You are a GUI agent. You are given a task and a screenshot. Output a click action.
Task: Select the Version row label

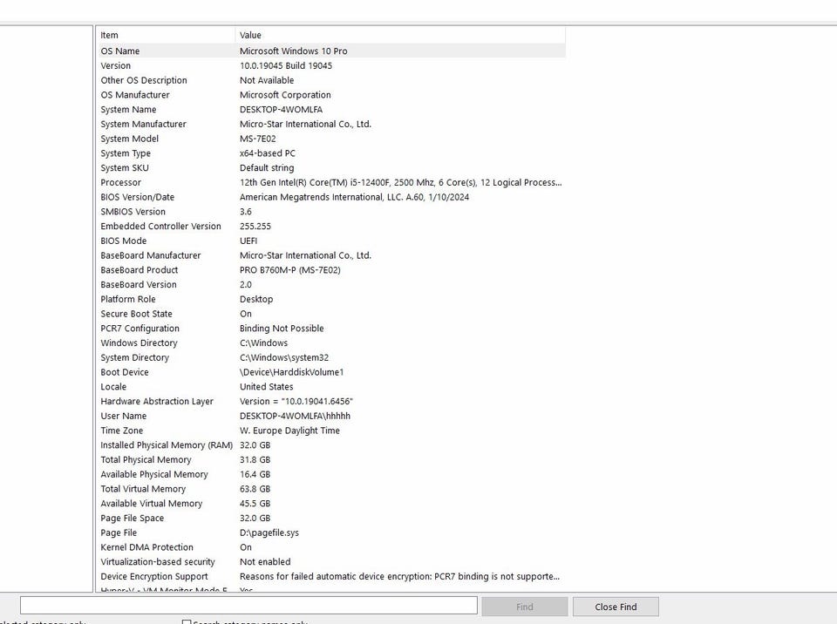pos(115,65)
